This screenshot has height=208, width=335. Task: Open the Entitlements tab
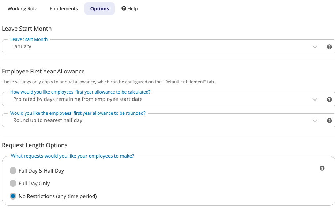(x=64, y=8)
